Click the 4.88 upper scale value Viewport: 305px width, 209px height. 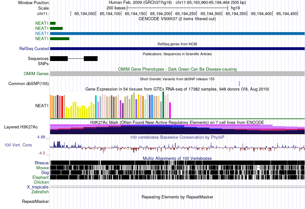point(41,137)
